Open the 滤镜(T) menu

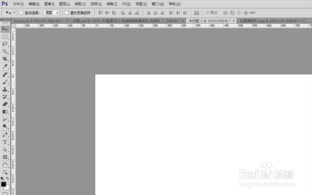112,4
